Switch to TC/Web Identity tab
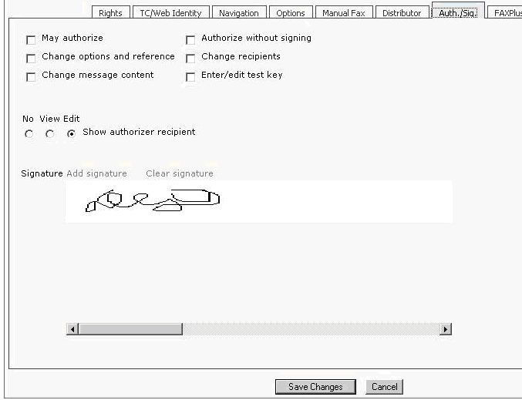Screen dimensions: 522x400 click(x=170, y=13)
